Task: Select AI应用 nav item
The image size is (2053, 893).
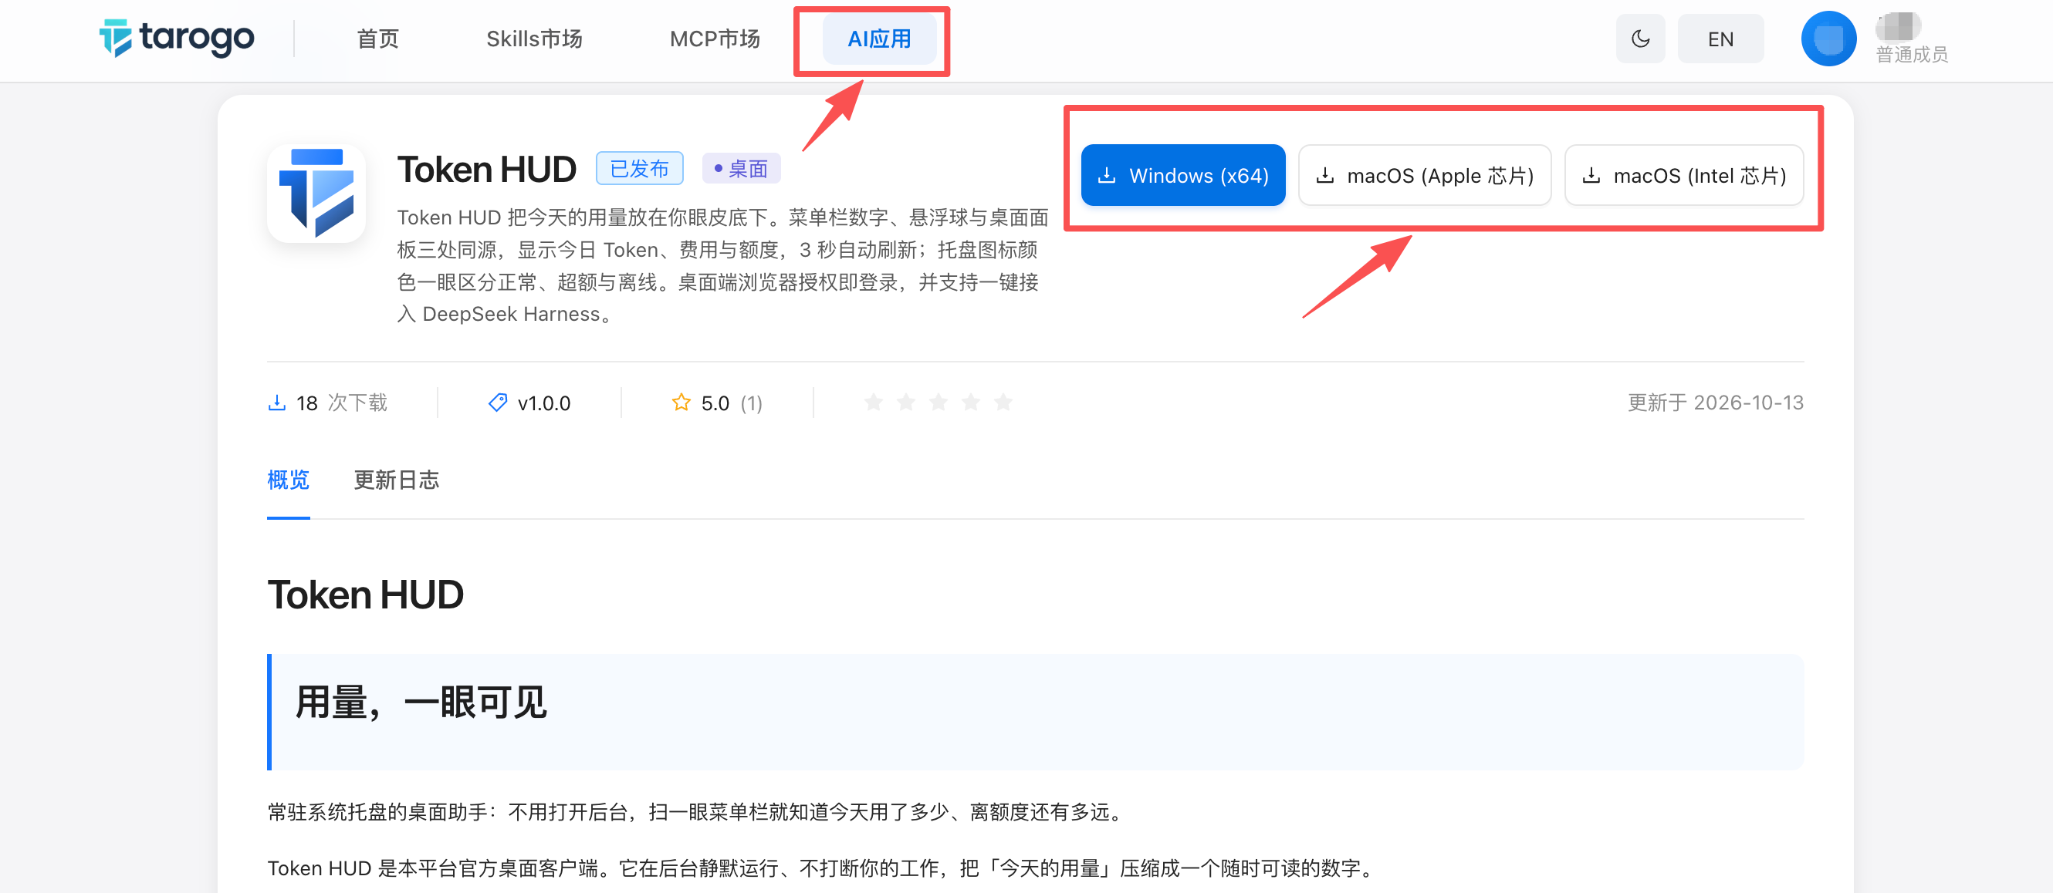Action: pyautogui.click(x=879, y=39)
